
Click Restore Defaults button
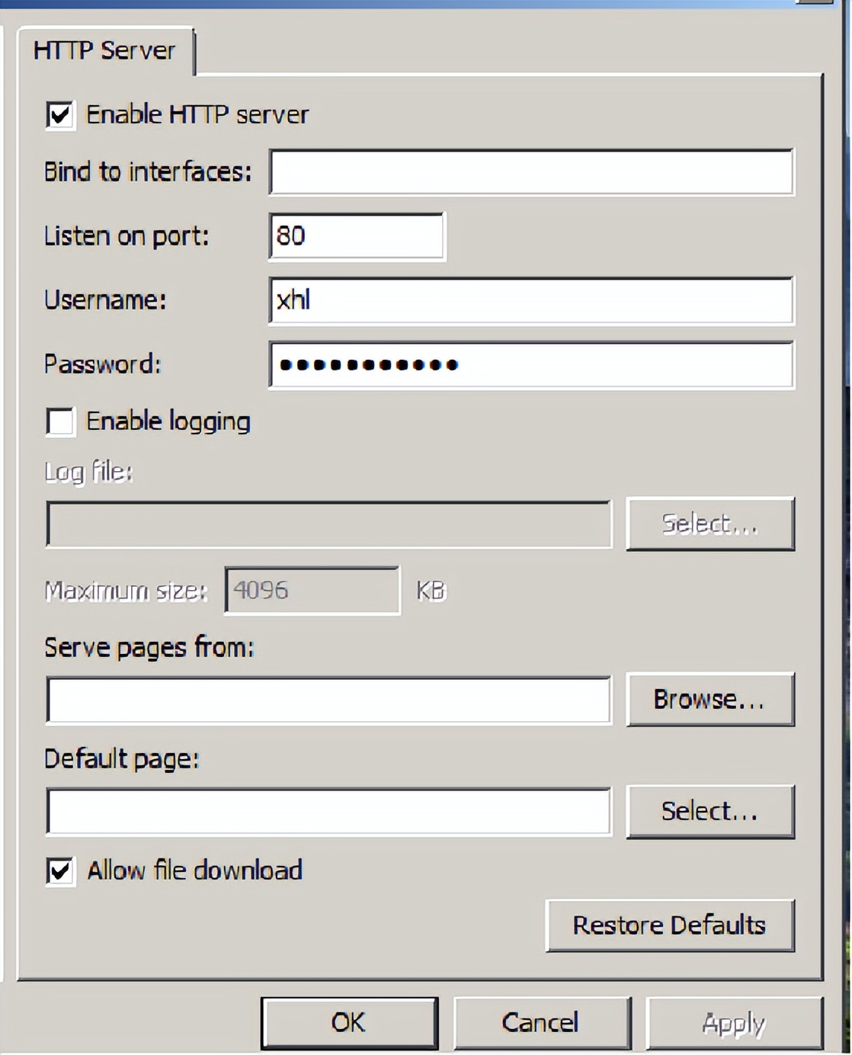669,925
